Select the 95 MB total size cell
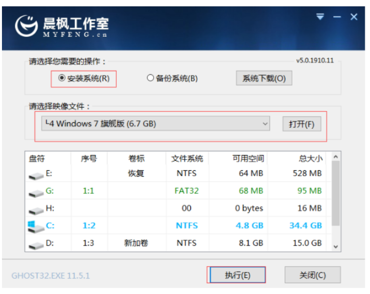Viewport: 370px width, 294px height. 310,191
